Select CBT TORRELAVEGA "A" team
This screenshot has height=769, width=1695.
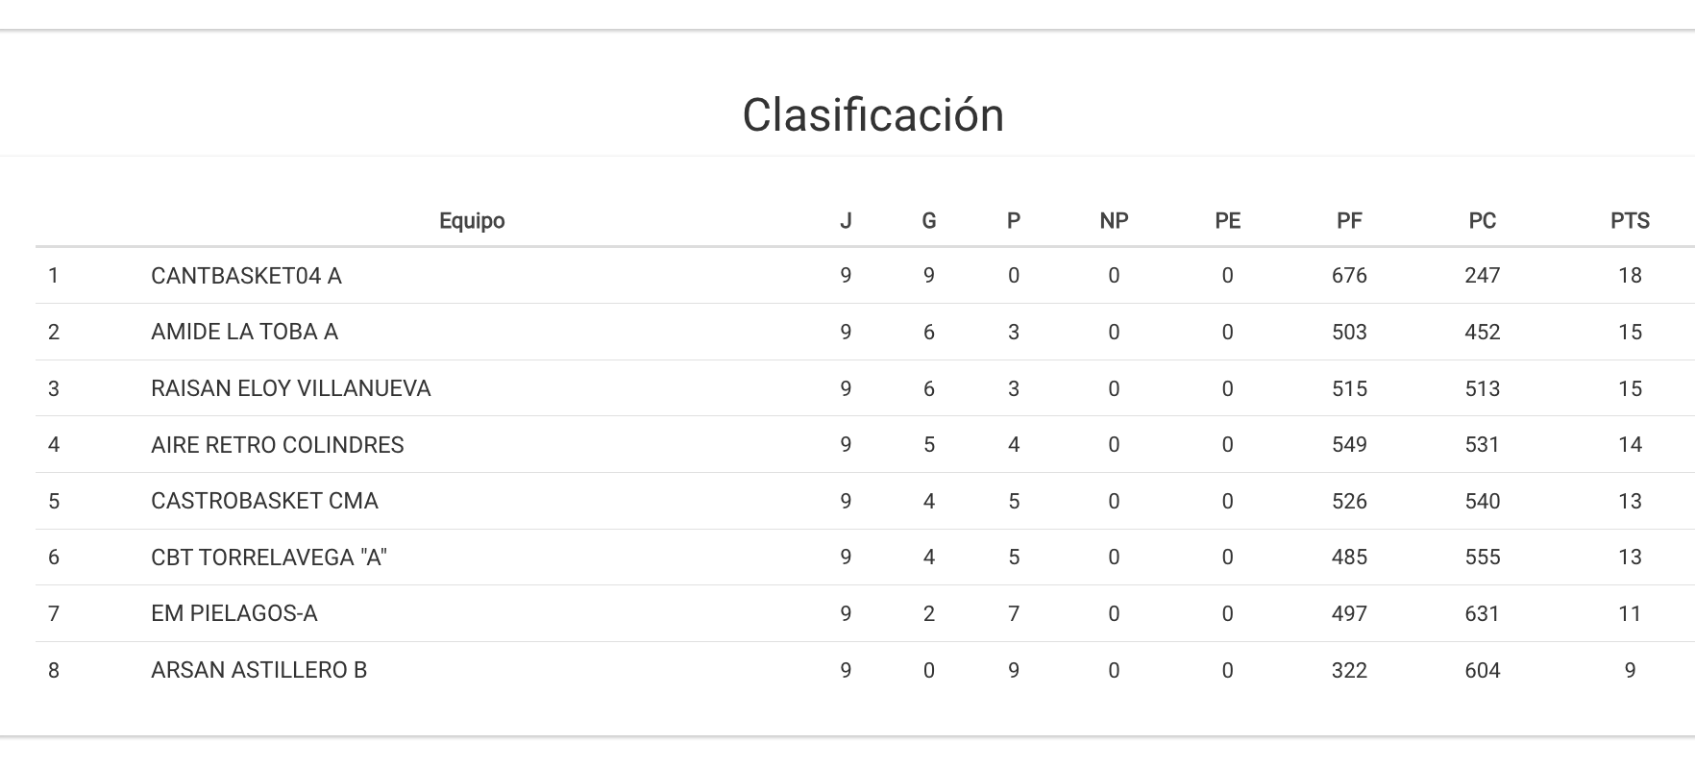pyautogui.click(x=268, y=558)
